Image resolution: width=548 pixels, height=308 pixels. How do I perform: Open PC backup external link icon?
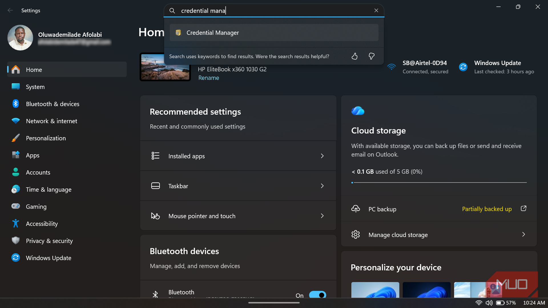523,208
